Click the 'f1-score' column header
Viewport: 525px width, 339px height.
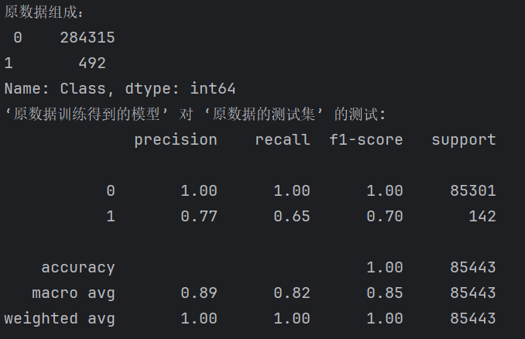[366, 140]
